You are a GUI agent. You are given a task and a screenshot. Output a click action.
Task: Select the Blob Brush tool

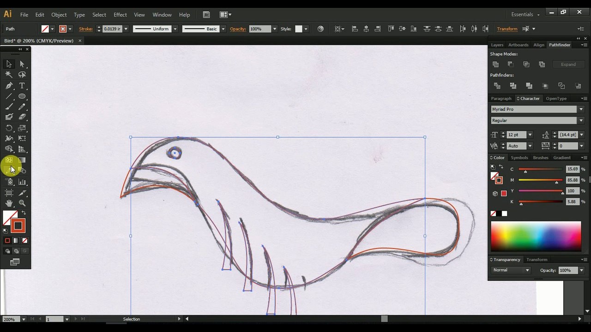point(9,117)
